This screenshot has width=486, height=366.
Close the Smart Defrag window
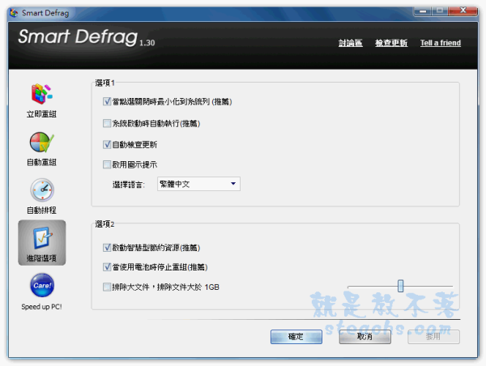pyautogui.click(x=463, y=11)
